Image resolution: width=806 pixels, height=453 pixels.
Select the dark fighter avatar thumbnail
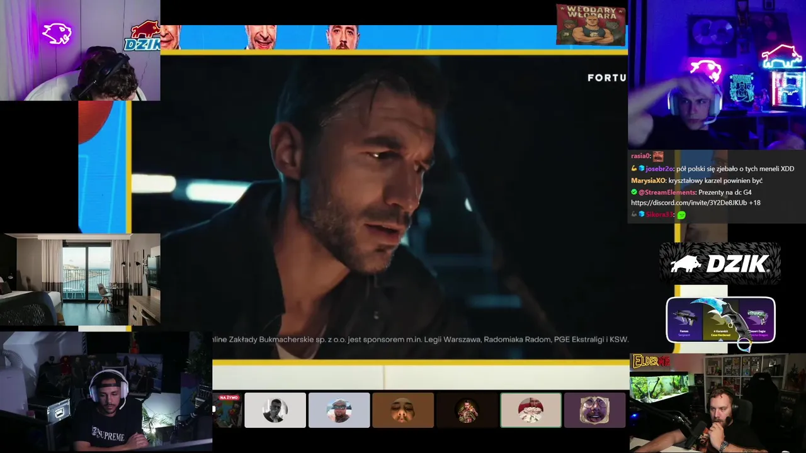pyautogui.click(x=467, y=410)
